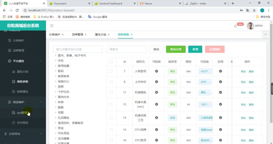
Task: Focus the category keyword filter field
Action: 78,49
